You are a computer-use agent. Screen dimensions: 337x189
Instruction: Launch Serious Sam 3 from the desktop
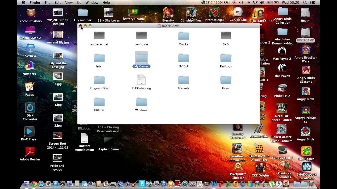click(x=283, y=150)
